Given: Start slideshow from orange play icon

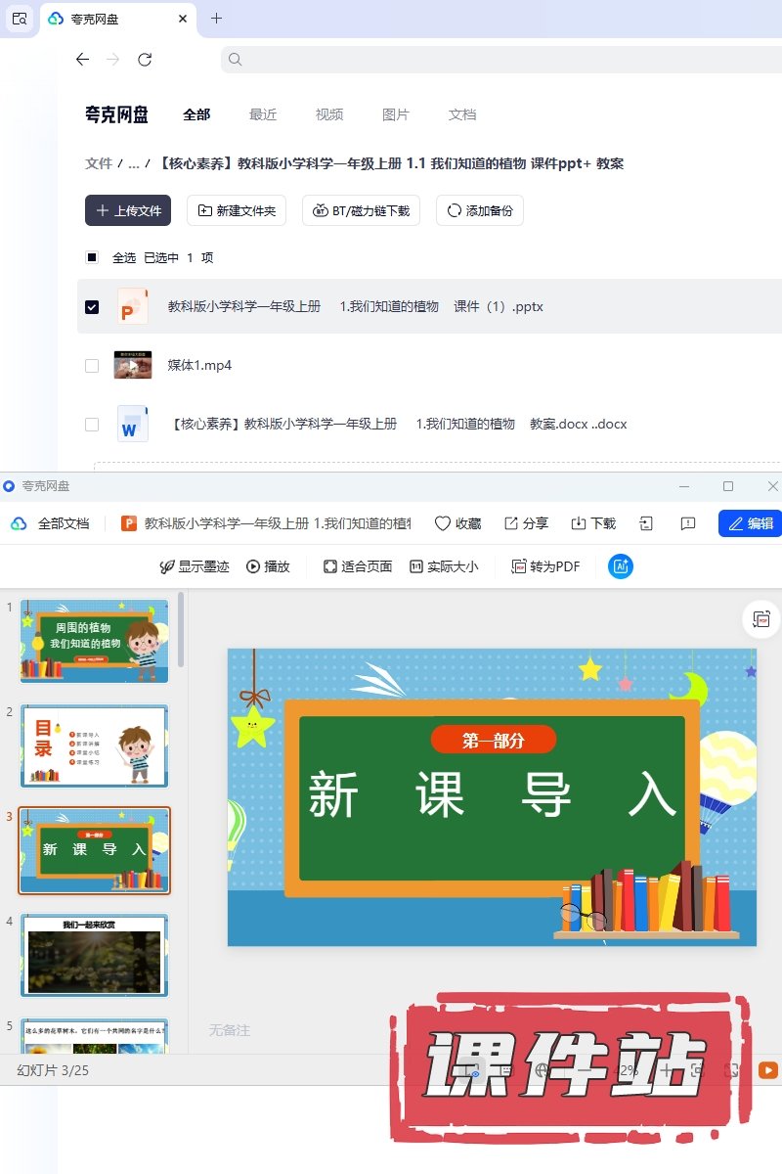Looking at the screenshot, I should click(768, 1070).
